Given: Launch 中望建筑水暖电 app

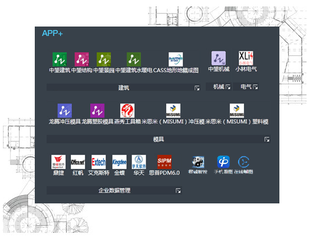Looking at the screenshot, I should 134,60.
